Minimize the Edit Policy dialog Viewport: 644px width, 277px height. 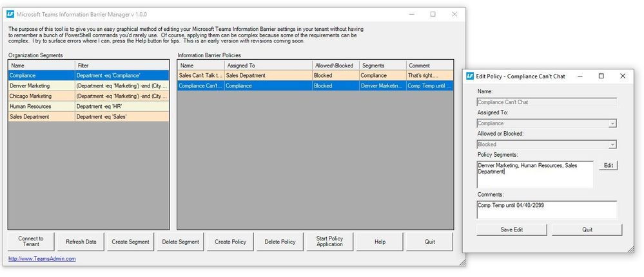pyautogui.click(x=580, y=76)
